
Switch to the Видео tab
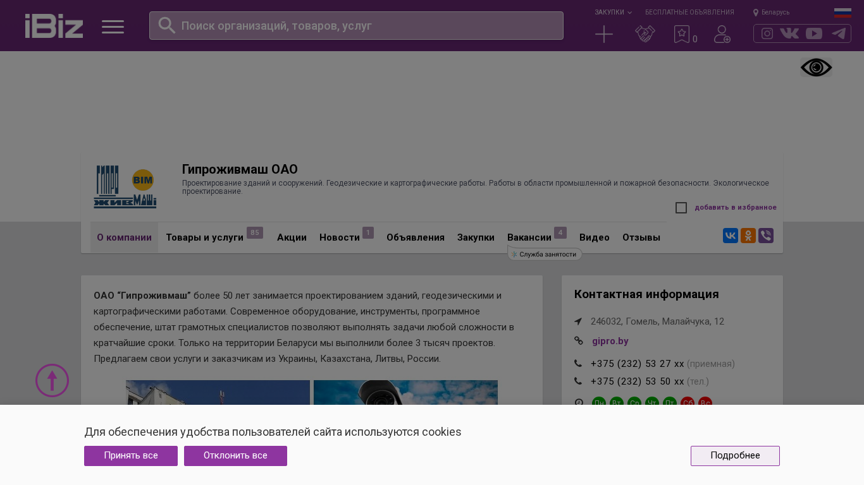click(595, 237)
